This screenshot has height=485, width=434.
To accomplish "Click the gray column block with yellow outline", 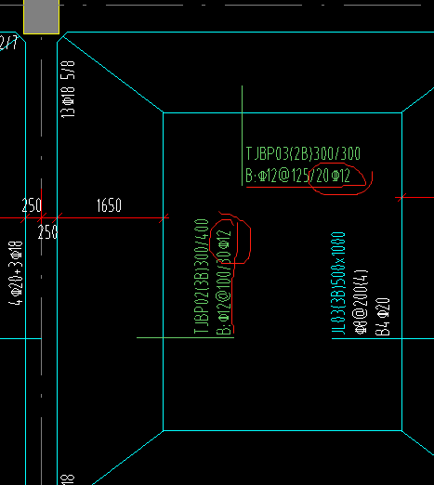I will point(41,17).
